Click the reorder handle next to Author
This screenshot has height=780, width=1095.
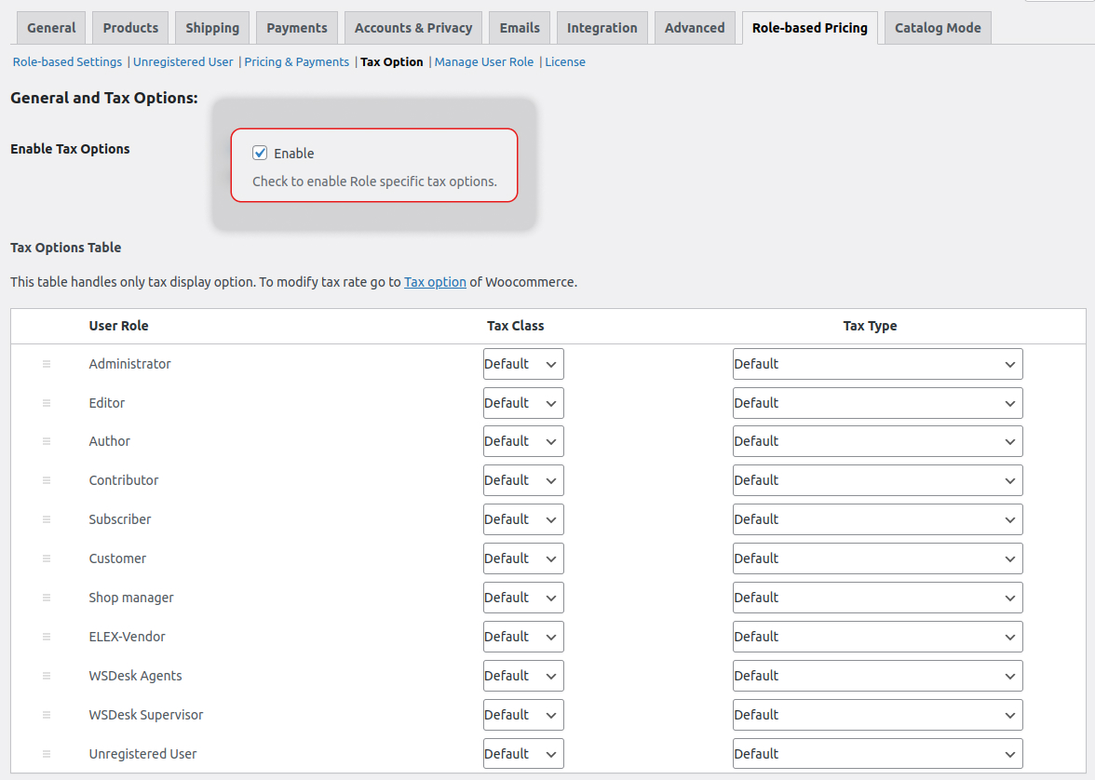tap(47, 441)
